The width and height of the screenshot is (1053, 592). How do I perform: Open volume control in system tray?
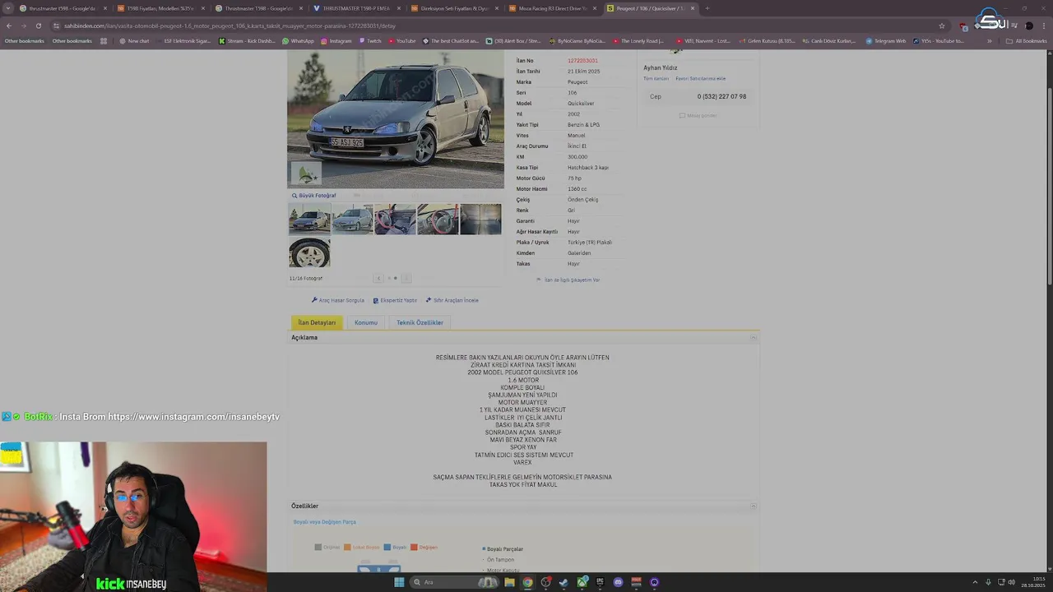pyautogui.click(x=1011, y=582)
